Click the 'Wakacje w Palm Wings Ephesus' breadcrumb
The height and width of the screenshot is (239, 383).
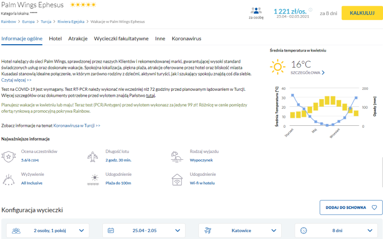pos(117,21)
